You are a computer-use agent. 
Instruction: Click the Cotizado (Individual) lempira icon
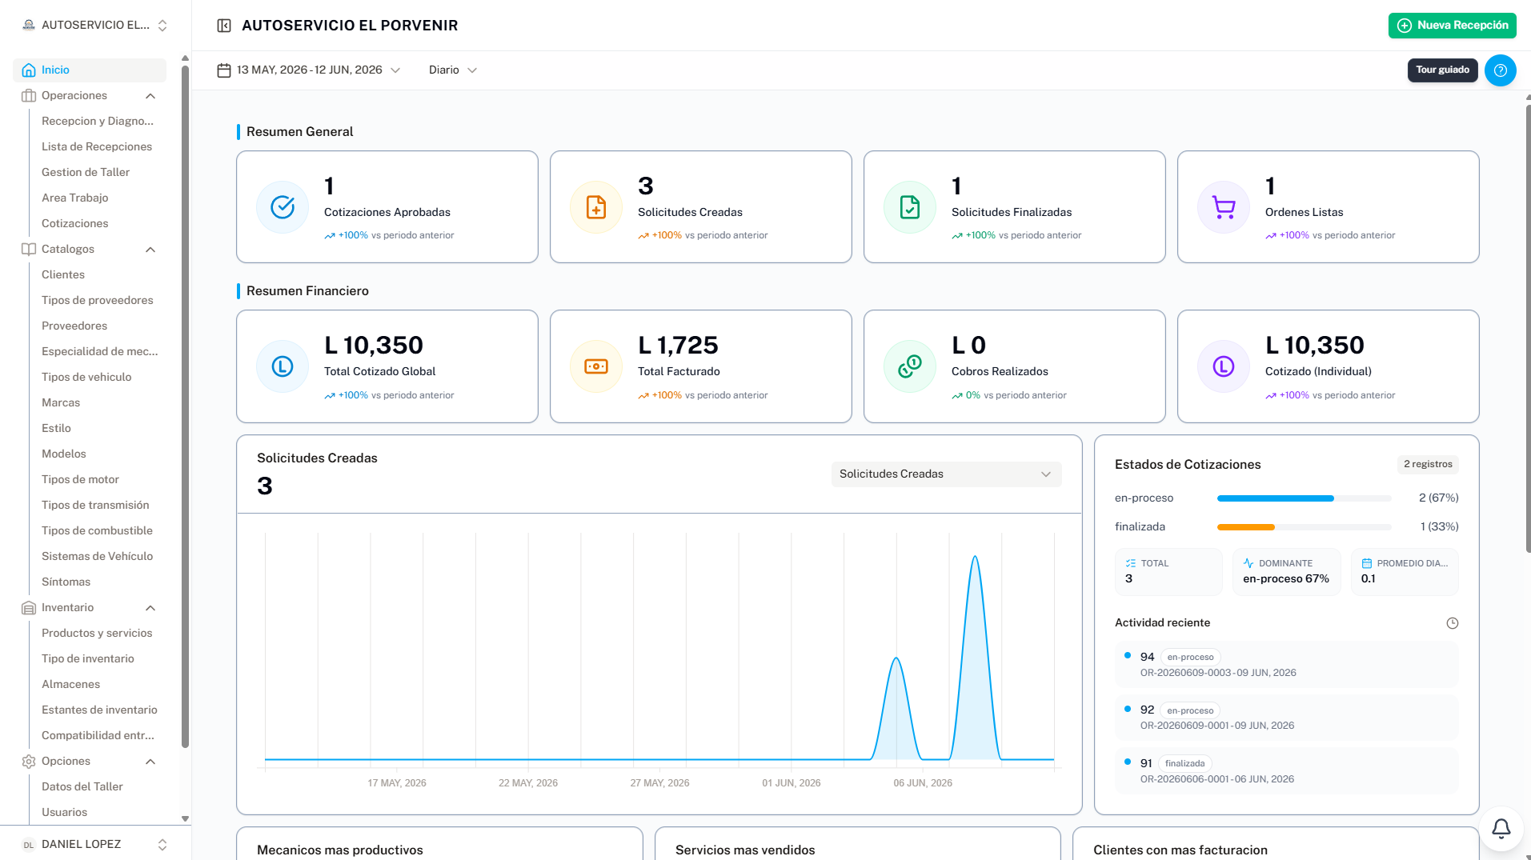[1224, 366]
